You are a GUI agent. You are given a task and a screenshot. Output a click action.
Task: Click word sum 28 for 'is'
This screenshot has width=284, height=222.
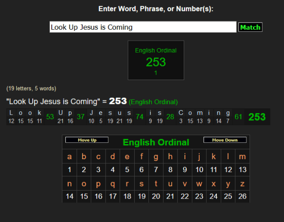[170, 117]
